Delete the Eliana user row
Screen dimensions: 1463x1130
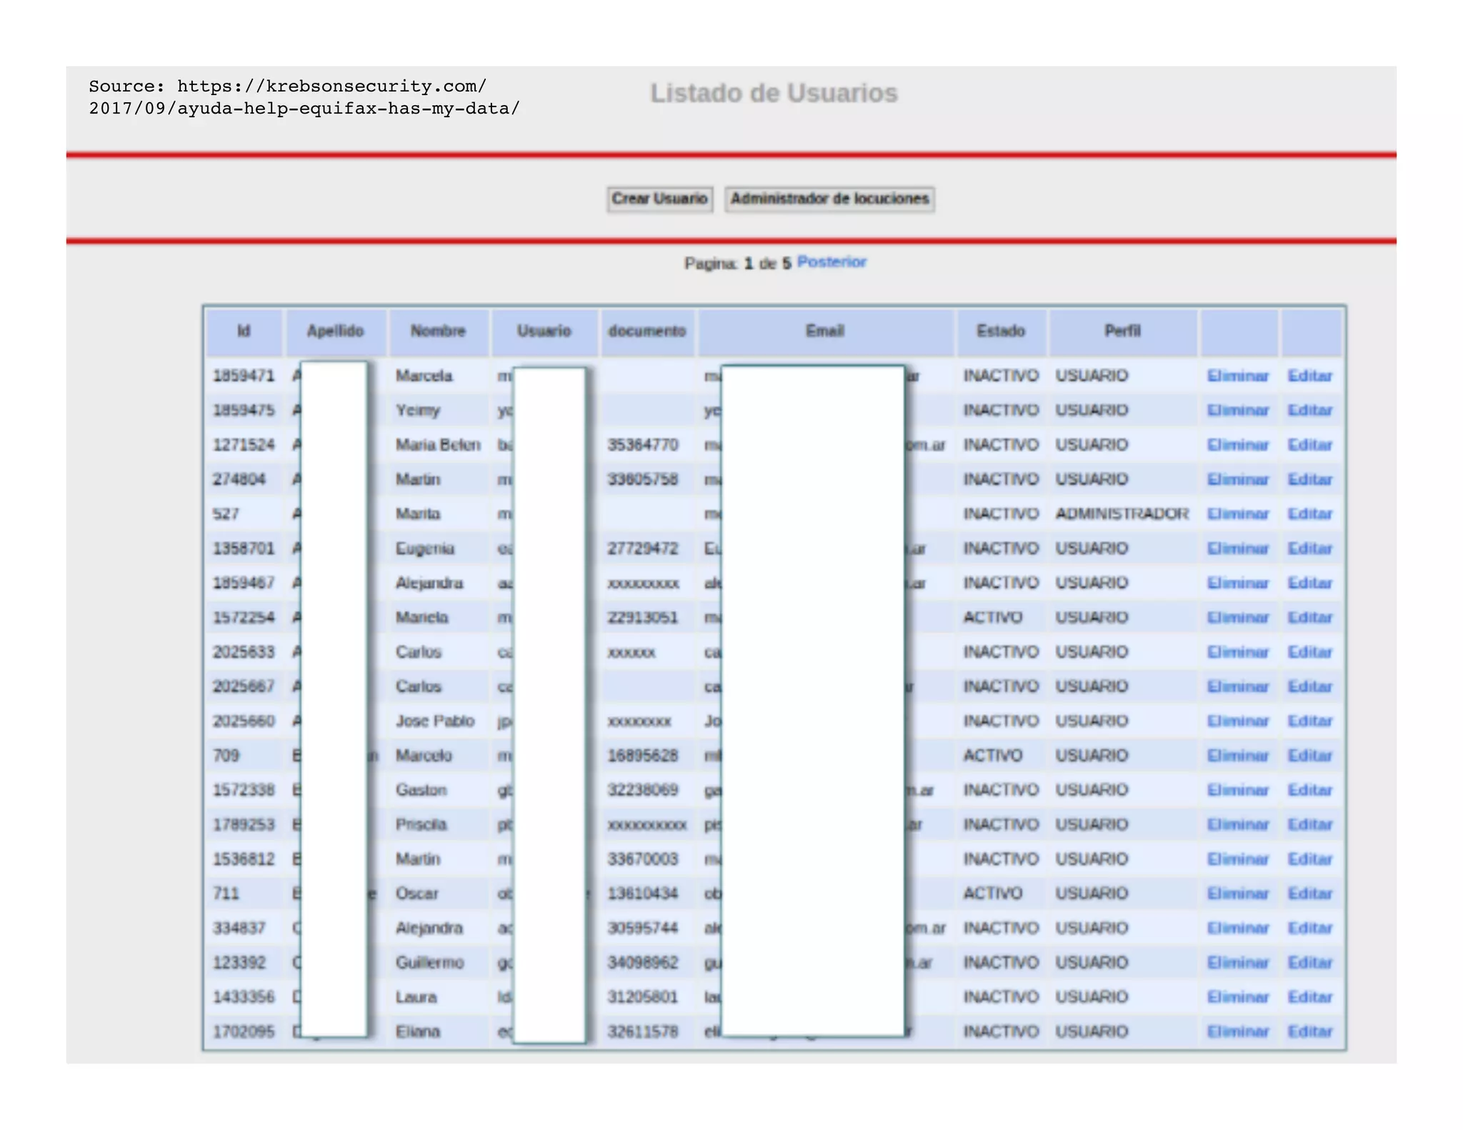coord(1238,1031)
